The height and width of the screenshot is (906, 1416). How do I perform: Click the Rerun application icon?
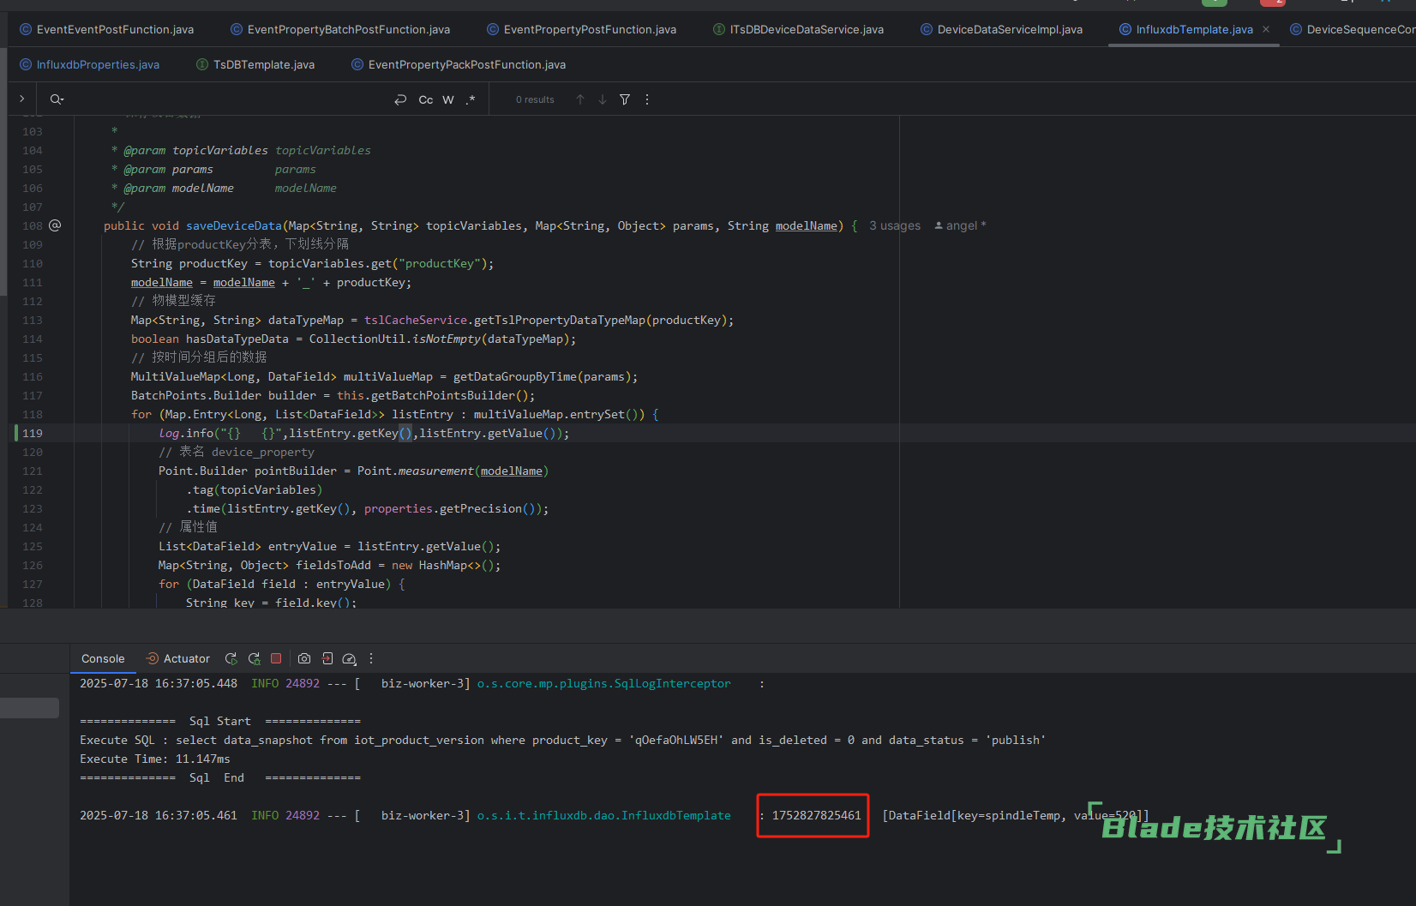[231, 658]
